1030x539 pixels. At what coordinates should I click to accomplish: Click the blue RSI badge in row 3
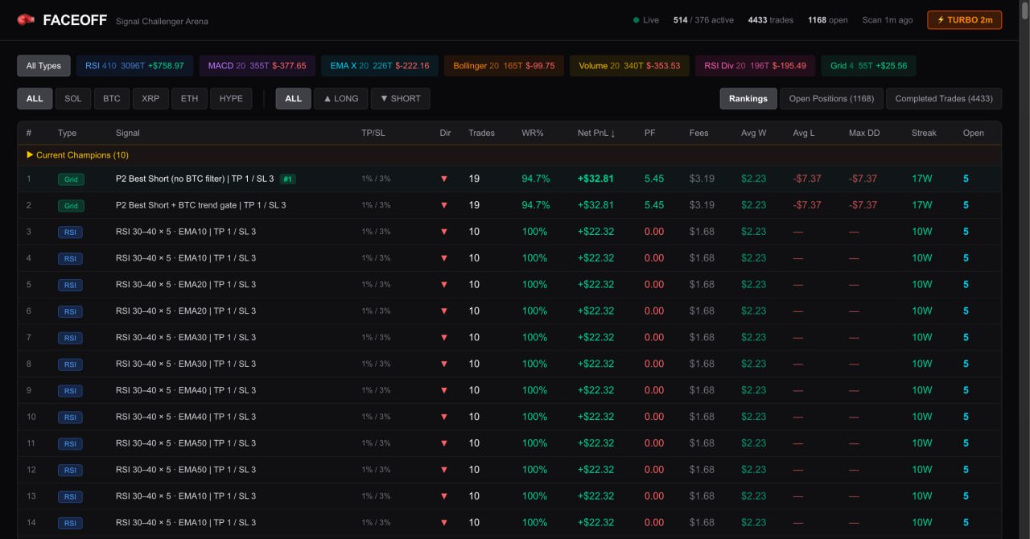(70, 232)
